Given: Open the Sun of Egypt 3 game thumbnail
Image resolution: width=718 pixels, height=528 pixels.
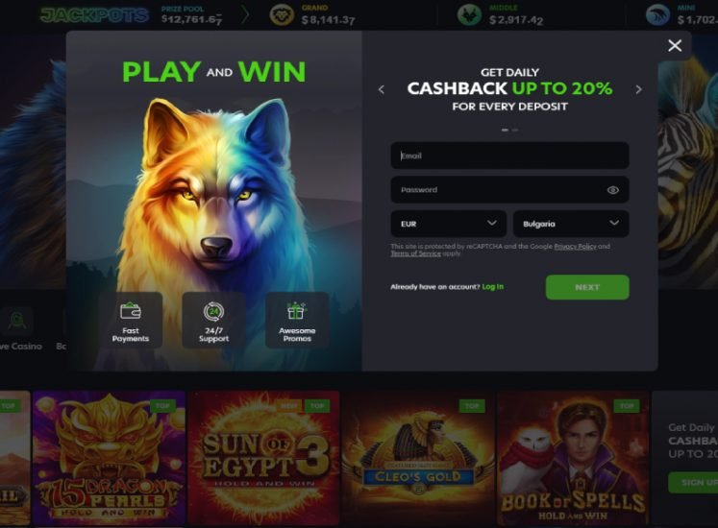Looking at the screenshot, I should 264,457.
